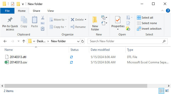
Task: Click the Up one level arrow
Action: coord(24,41)
